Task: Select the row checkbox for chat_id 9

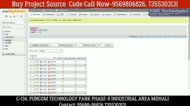Action: [x=31, y=76]
